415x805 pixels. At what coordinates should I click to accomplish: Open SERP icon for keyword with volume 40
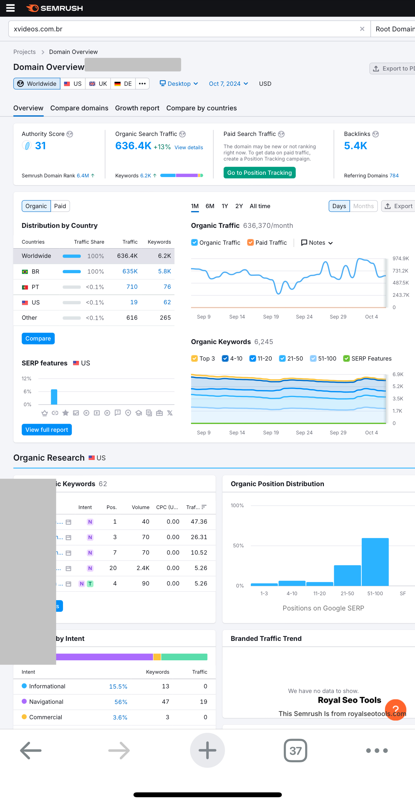(x=69, y=522)
